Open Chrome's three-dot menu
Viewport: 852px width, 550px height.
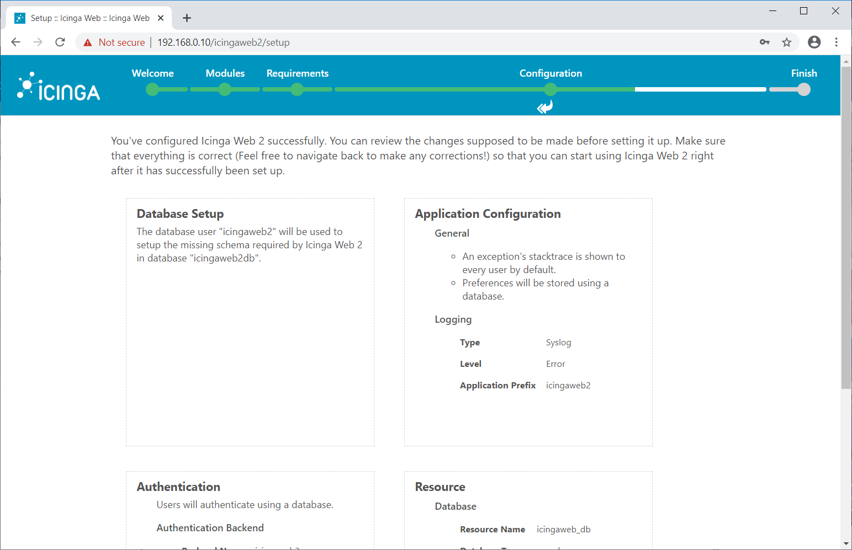pyautogui.click(x=837, y=42)
